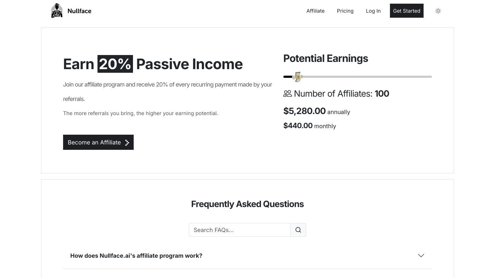Screen dimensions: 495x278
Task: Click the highlighted 20% badge in headline
Action: point(115,64)
